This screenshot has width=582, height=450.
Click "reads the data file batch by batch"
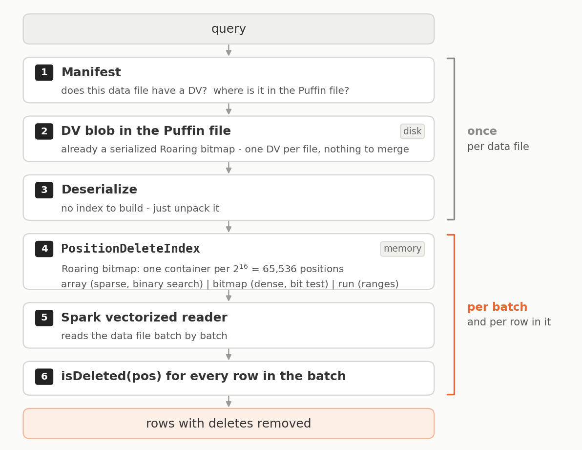[144, 336]
